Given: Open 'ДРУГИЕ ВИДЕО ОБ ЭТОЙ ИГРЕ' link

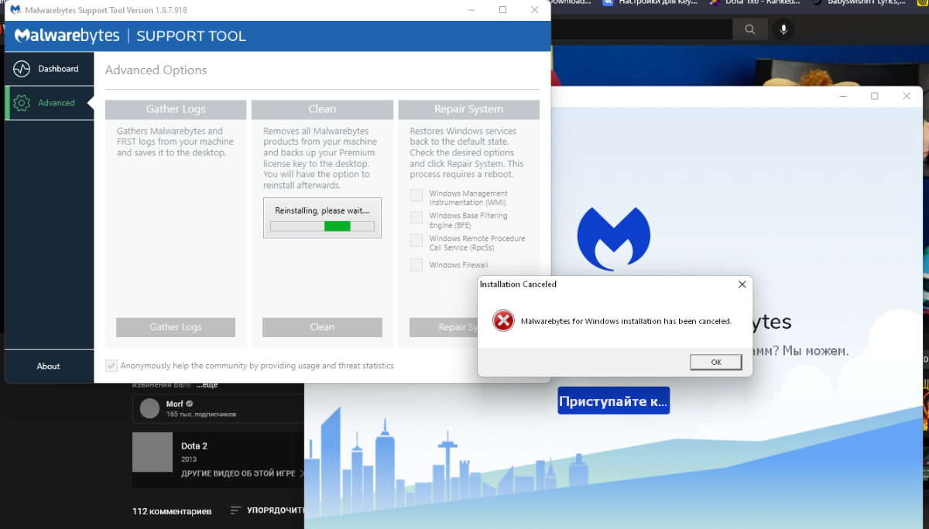Looking at the screenshot, I should click(238, 473).
